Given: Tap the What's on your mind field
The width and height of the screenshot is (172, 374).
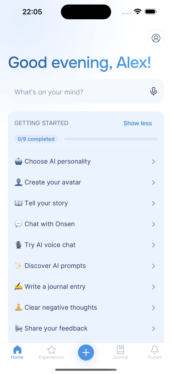Looking at the screenshot, I should coord(67,92).
